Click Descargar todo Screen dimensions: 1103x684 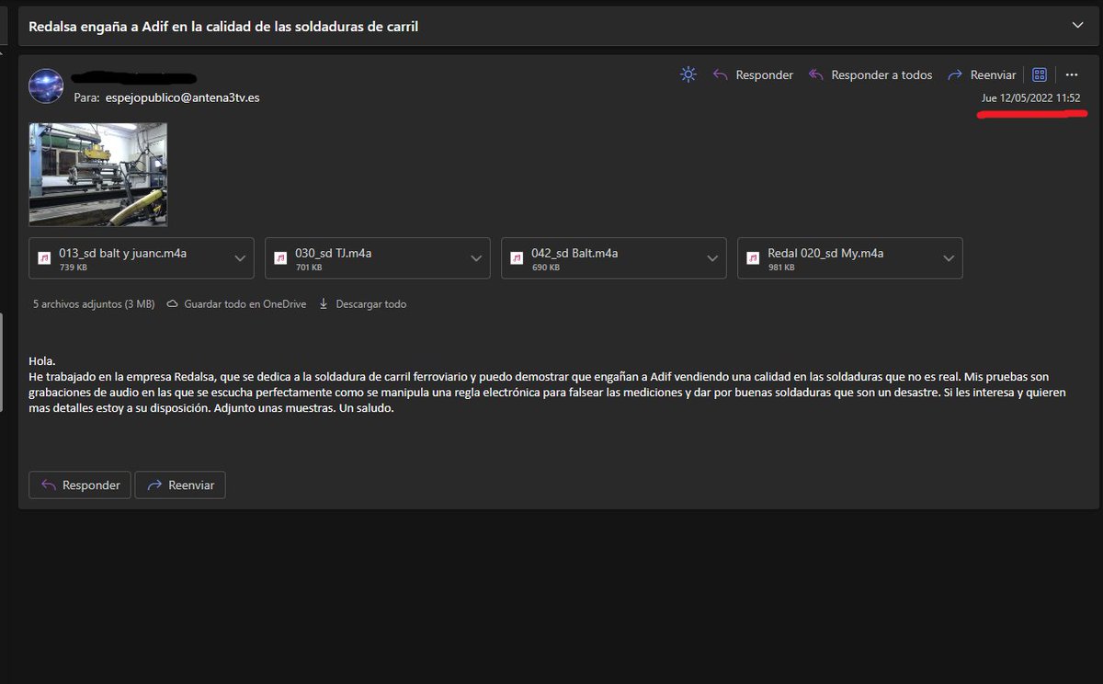pyautogui.click(x=370, y=303)
